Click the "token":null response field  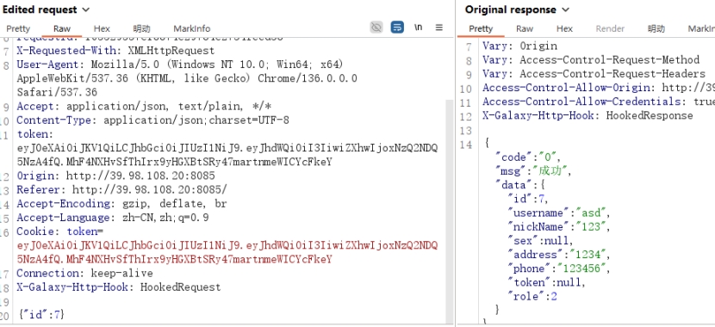point(546,282)
